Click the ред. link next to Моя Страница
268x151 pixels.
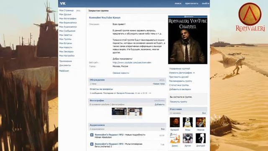[78, 10]
